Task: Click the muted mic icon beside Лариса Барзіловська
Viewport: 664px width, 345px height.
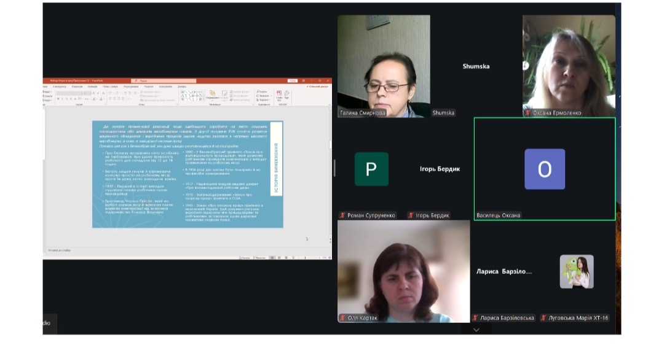Action: (475, 318)
